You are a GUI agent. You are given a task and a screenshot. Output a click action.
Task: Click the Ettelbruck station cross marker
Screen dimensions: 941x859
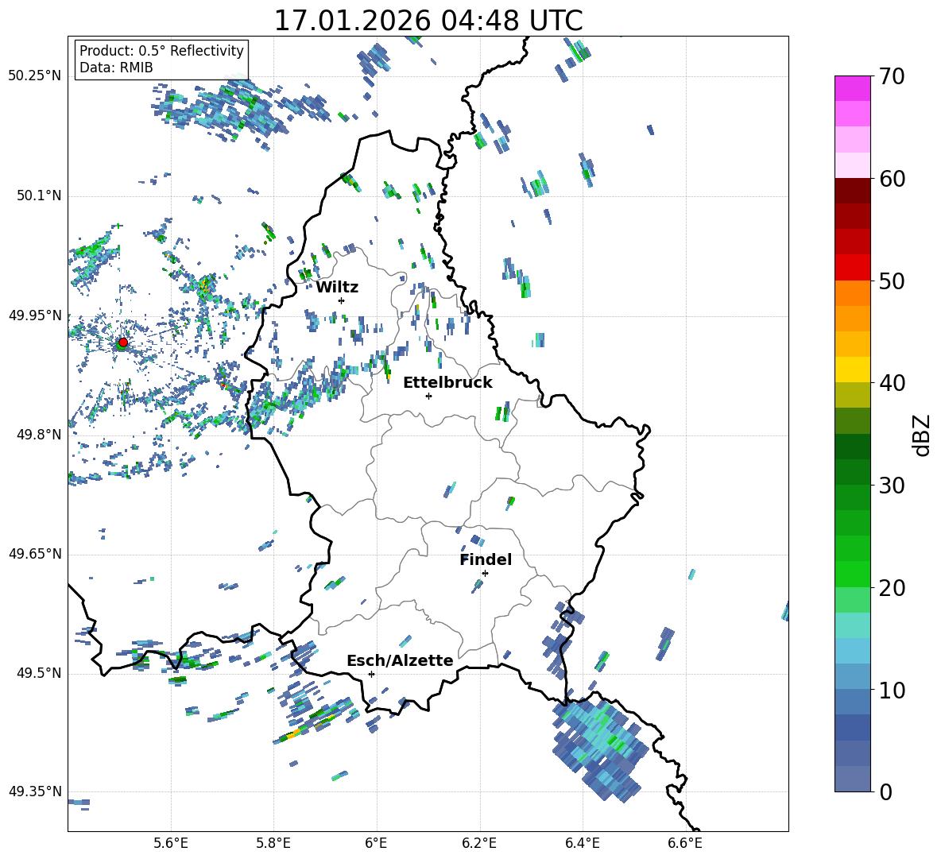(x=428, y=396)
